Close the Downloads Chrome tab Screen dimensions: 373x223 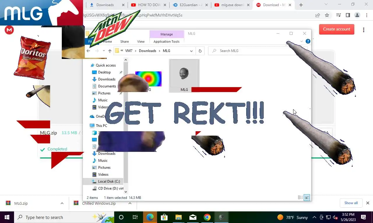[x=123, y=5]
